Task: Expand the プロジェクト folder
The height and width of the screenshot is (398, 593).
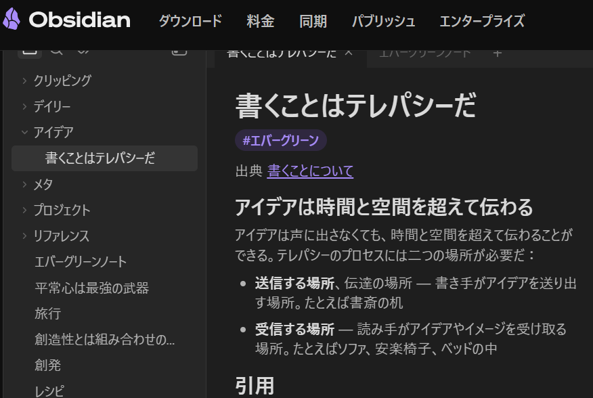Action: tap(24, 210)
